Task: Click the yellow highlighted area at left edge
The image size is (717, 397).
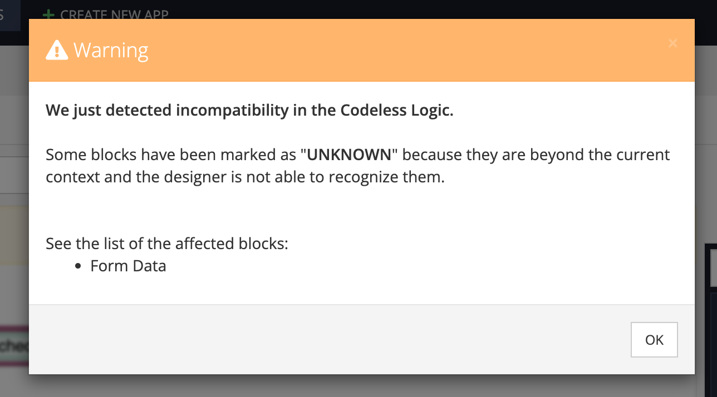Action: [14, 235]
